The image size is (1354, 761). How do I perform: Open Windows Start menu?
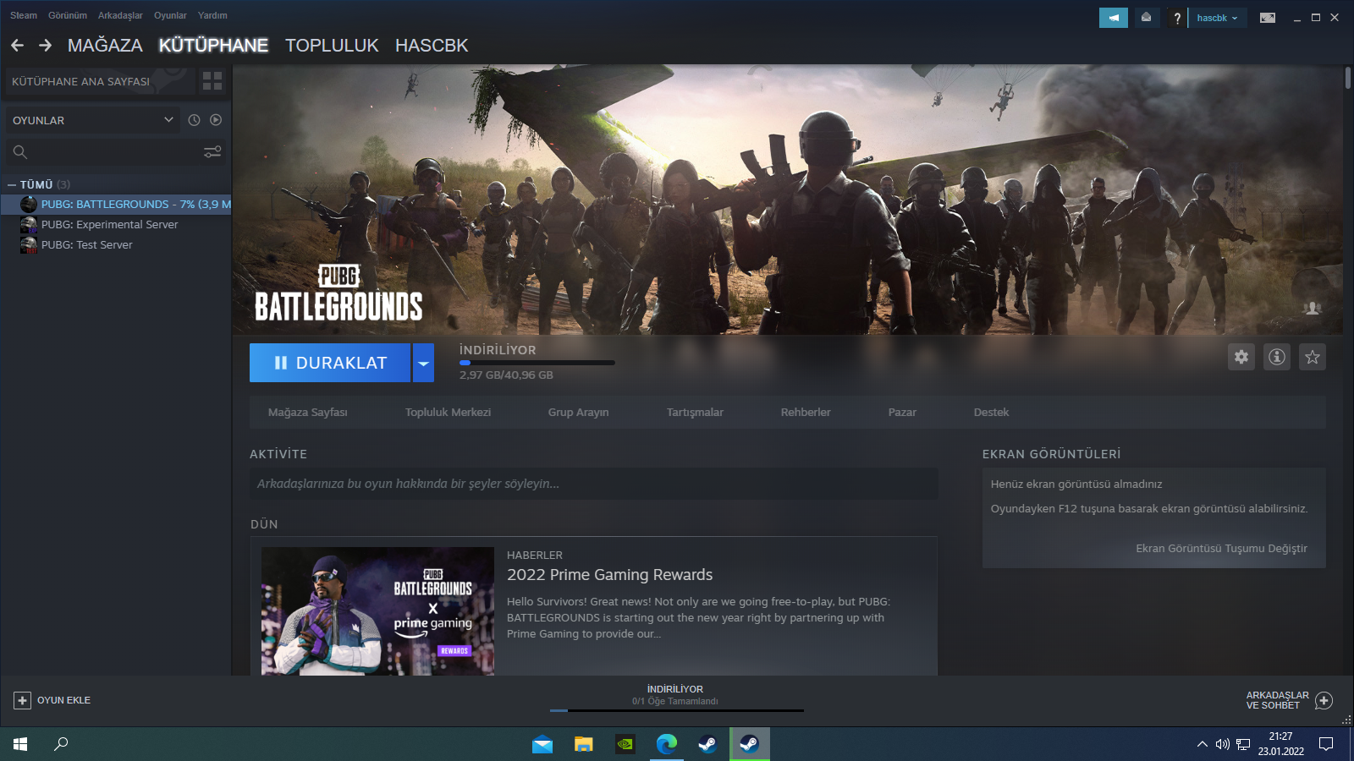(x=20, y=744)
